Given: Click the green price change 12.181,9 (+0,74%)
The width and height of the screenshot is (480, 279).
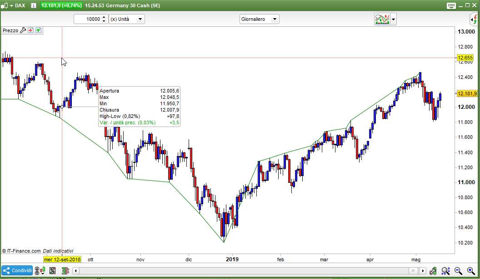Looking at the screenshot, I should tap(61, 5).
